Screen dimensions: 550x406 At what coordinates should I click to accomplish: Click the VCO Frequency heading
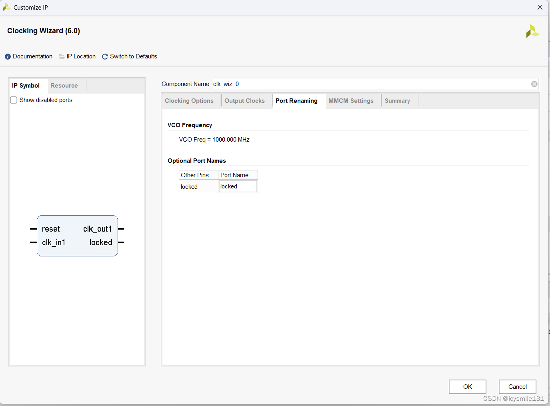coord(190,125)
